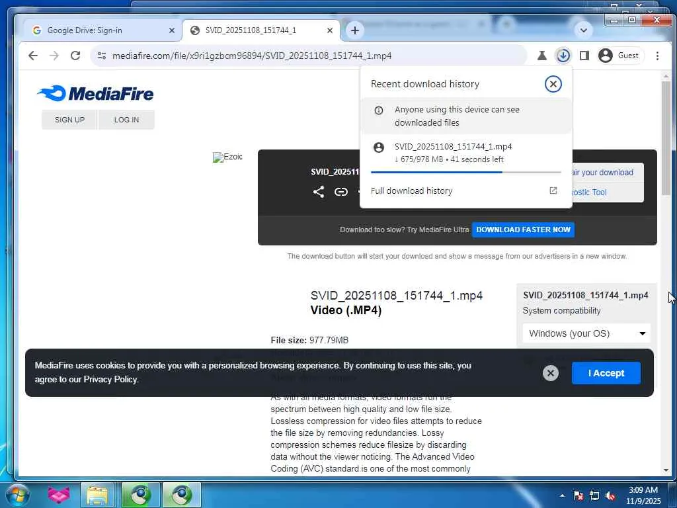The height and width of the screenshot is (508, 677).
Task: Open the pink cat app in taskbar
Action: click(59, 495)
